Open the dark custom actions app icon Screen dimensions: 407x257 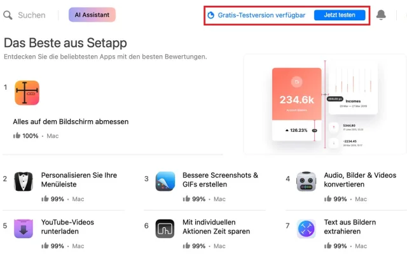tap(165, 228)
